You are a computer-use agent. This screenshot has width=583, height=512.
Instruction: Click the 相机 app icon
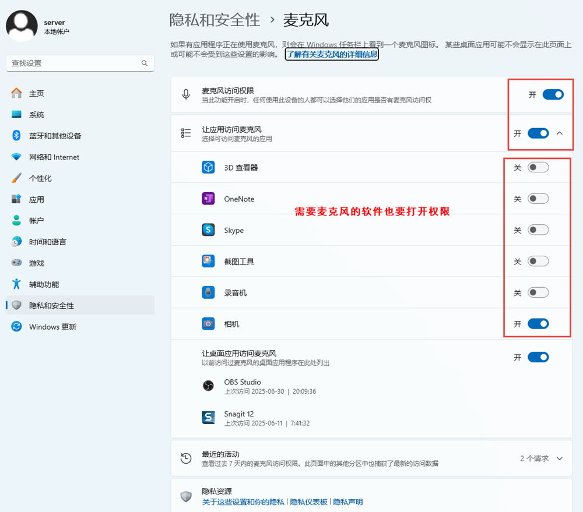[208, 324]
